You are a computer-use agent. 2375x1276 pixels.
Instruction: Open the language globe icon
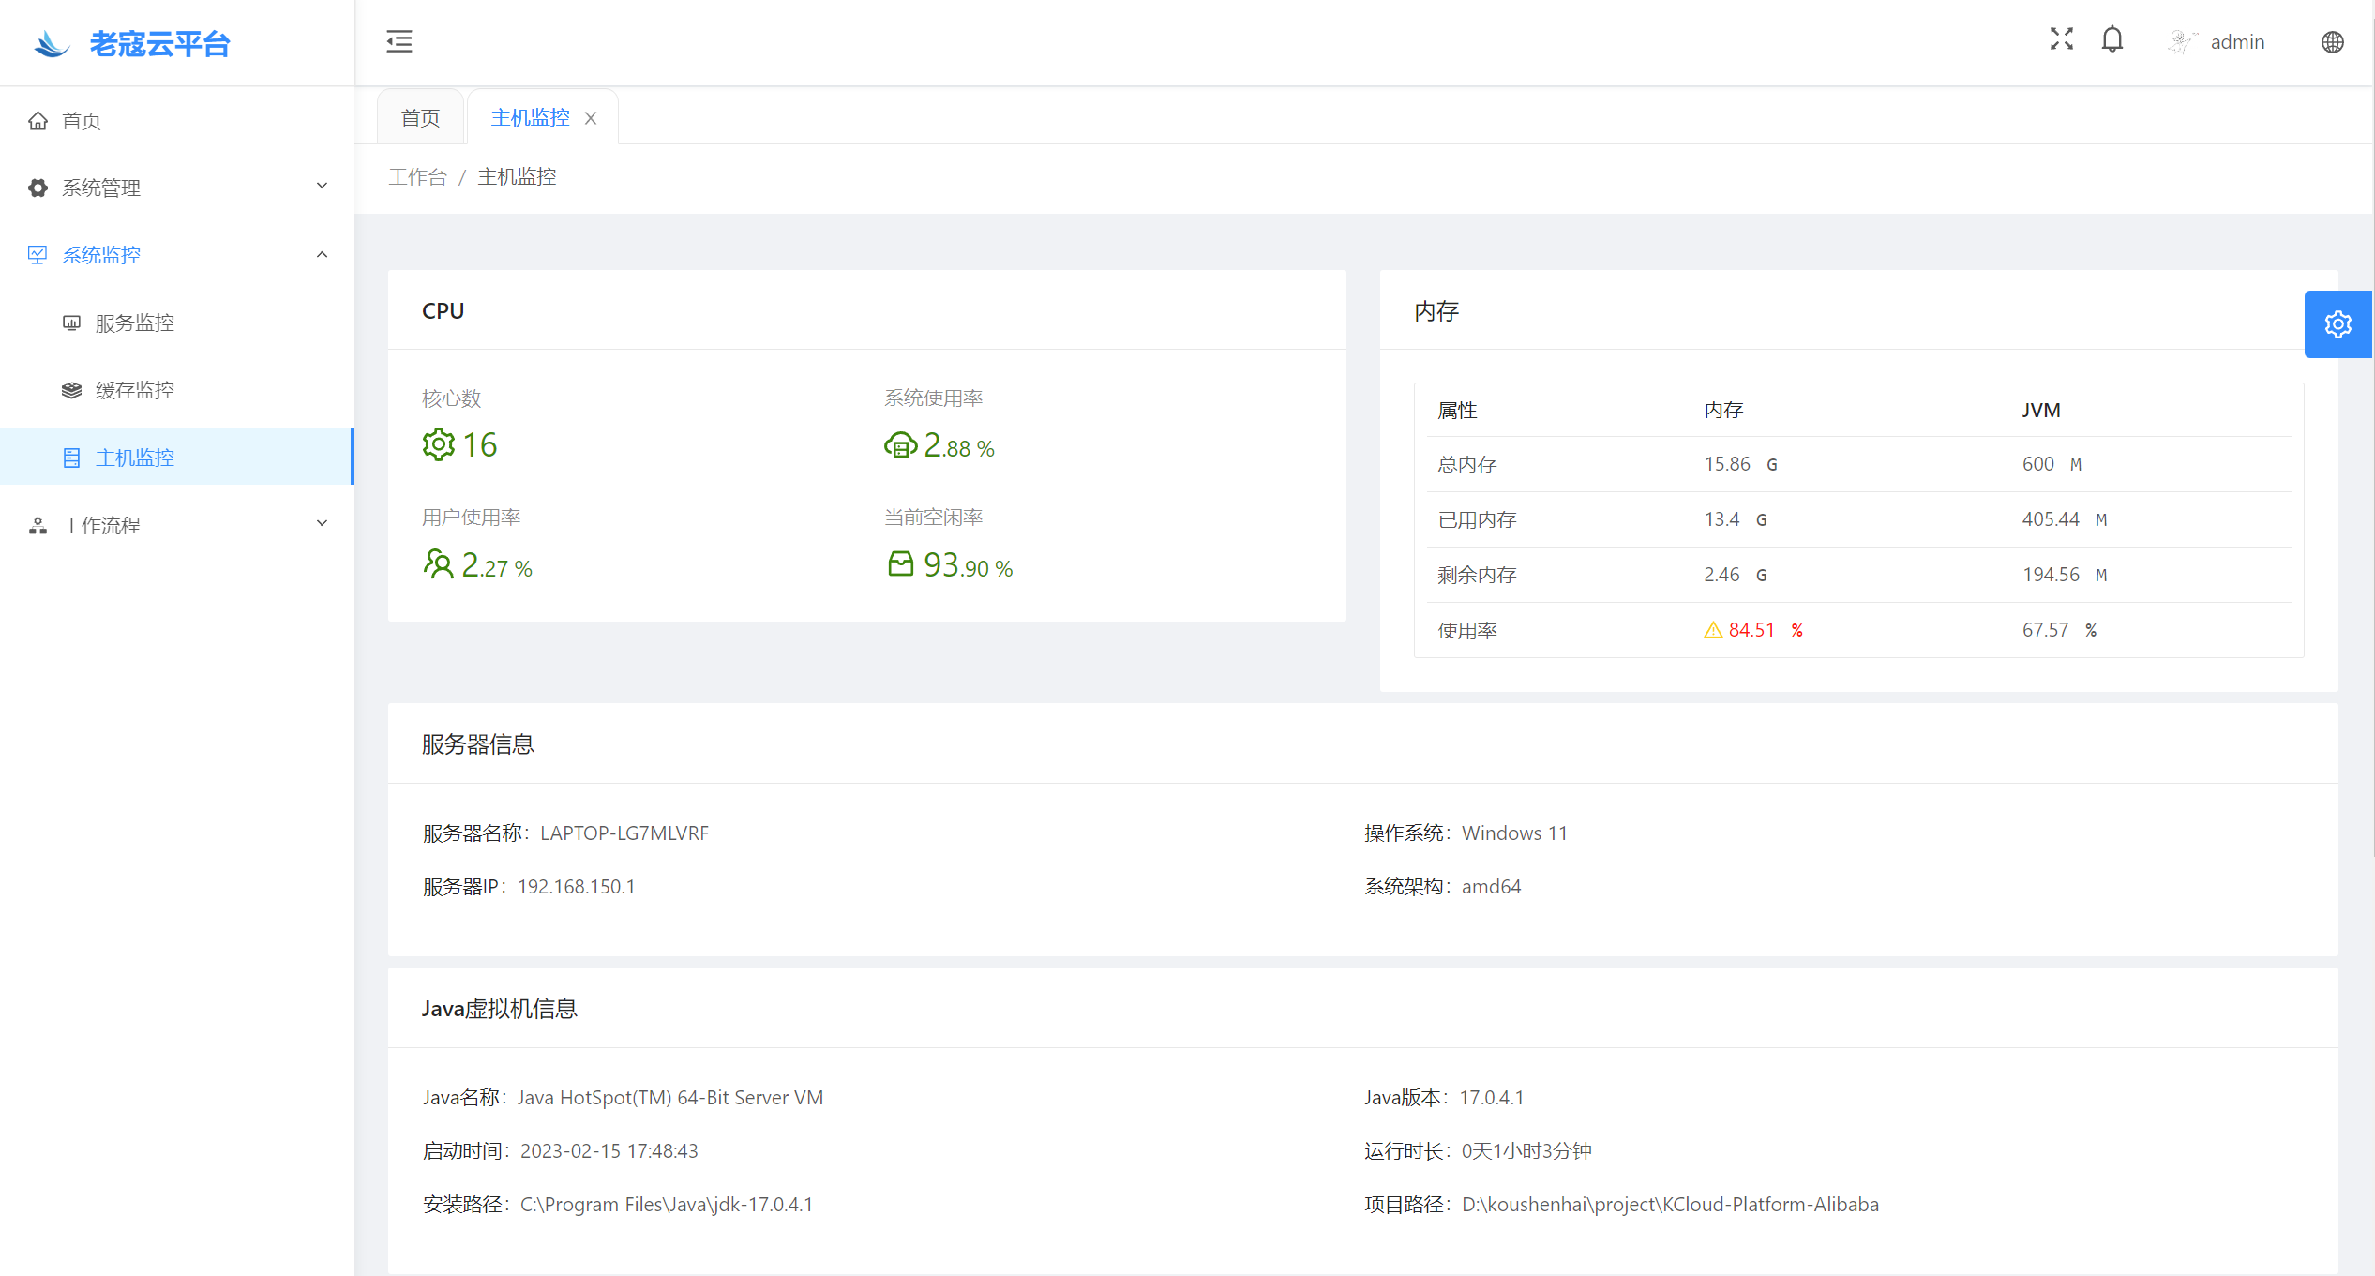[2332, 42]
